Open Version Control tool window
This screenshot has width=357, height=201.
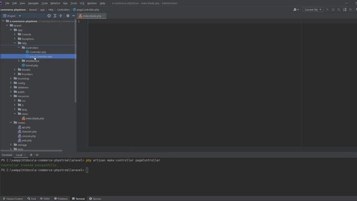click(13, 199)
